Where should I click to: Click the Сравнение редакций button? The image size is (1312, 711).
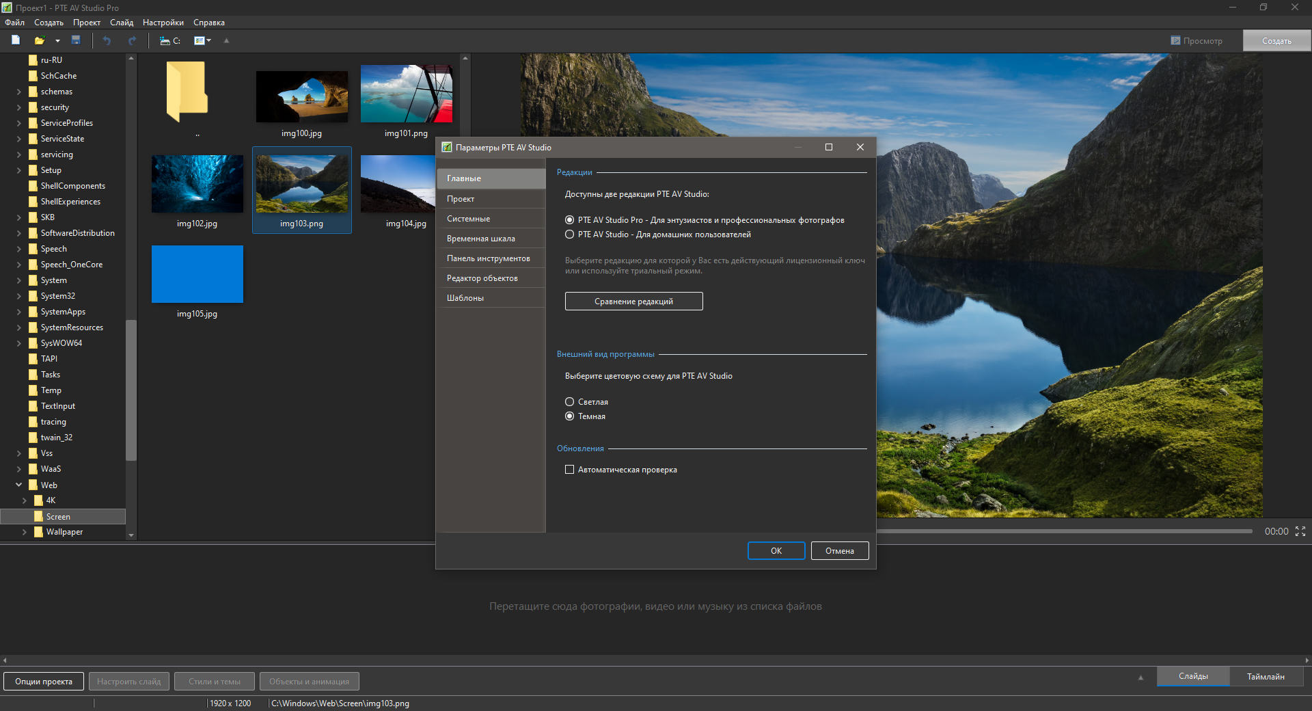point(633,301)
